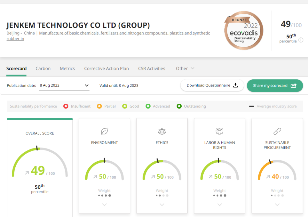Screen dimensions: 308x217
Task: Click the orange Partial legend circle
Action: 100,106
